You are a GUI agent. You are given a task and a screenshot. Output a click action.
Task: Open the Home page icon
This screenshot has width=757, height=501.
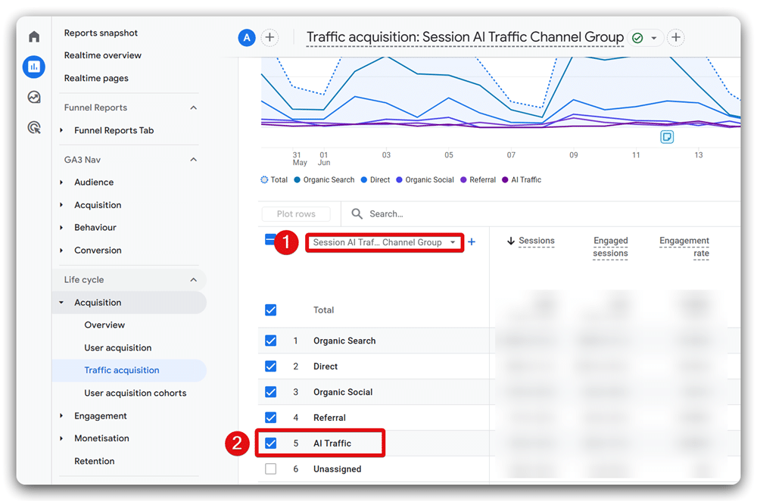coord(33,36)
